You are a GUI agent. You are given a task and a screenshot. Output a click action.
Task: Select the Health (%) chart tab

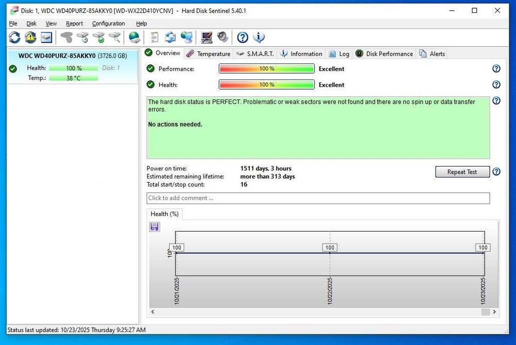pos(164,214)
